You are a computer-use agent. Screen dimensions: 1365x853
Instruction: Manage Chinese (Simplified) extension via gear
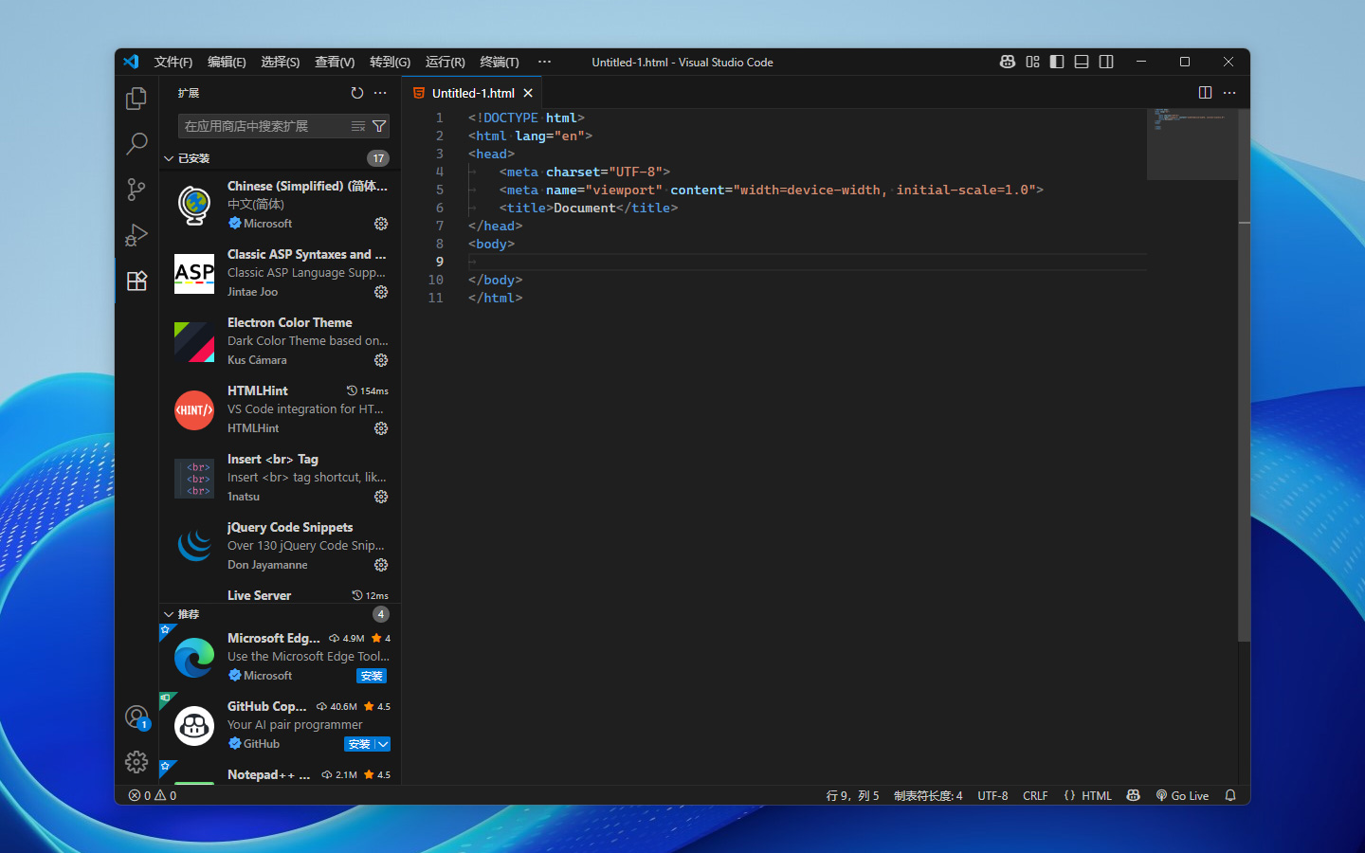[381, 224]
